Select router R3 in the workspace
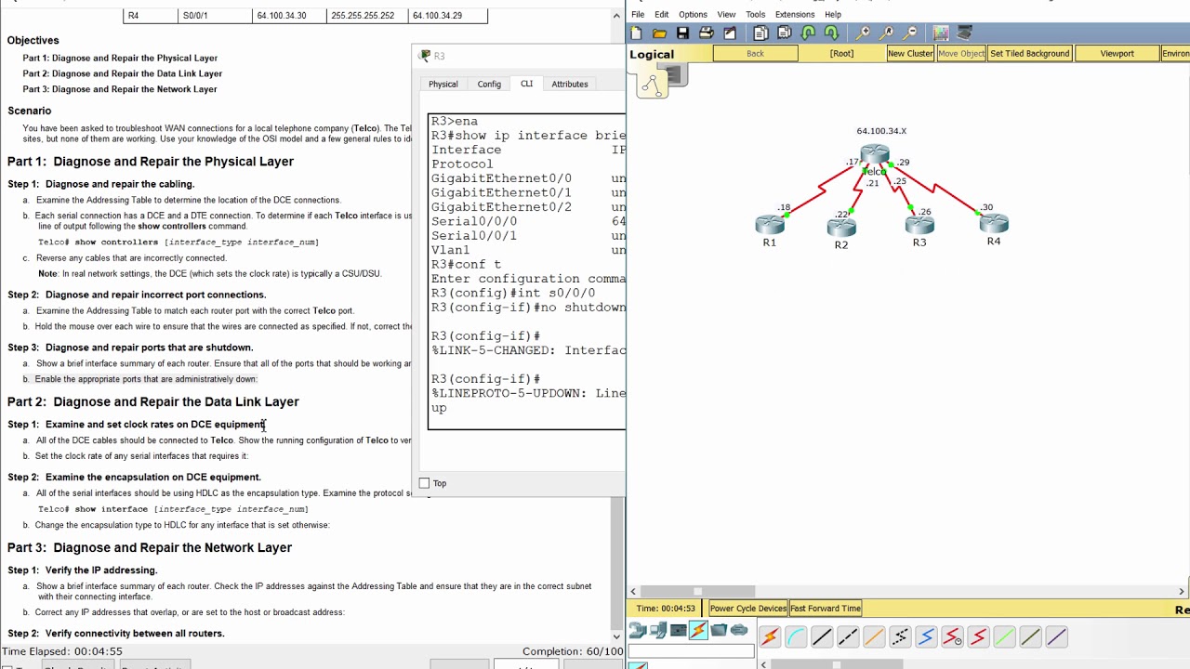 [x=919, y=225]
